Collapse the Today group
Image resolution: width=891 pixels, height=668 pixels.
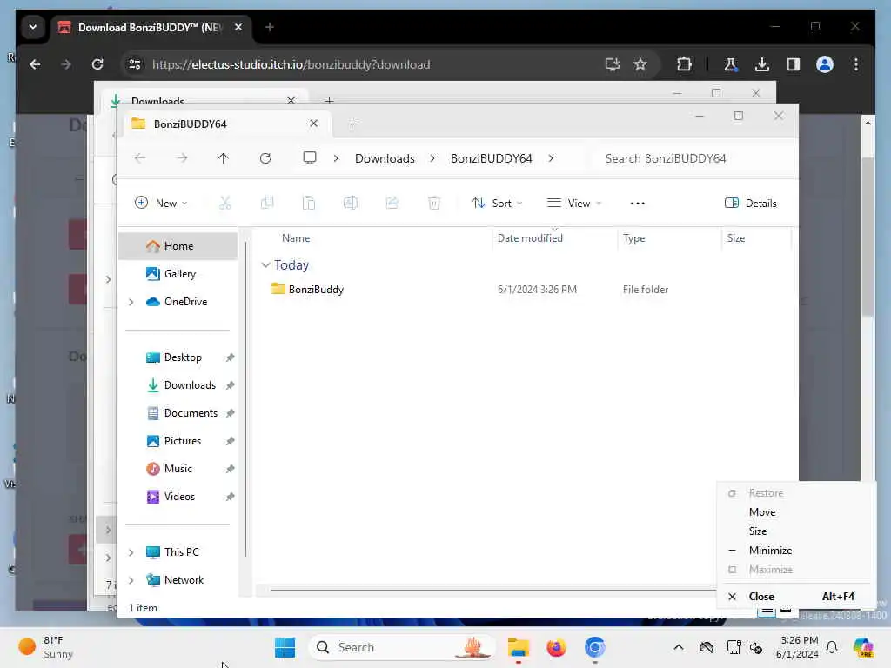coord(265,264)
